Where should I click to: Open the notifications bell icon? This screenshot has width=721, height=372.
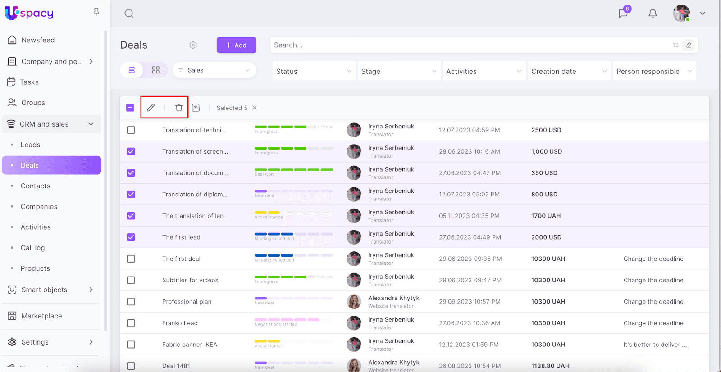pos(653,14)
